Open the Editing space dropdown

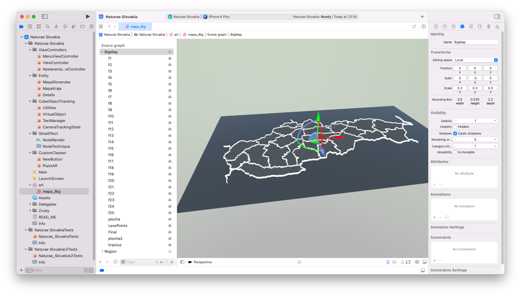(x=475, y=60)
